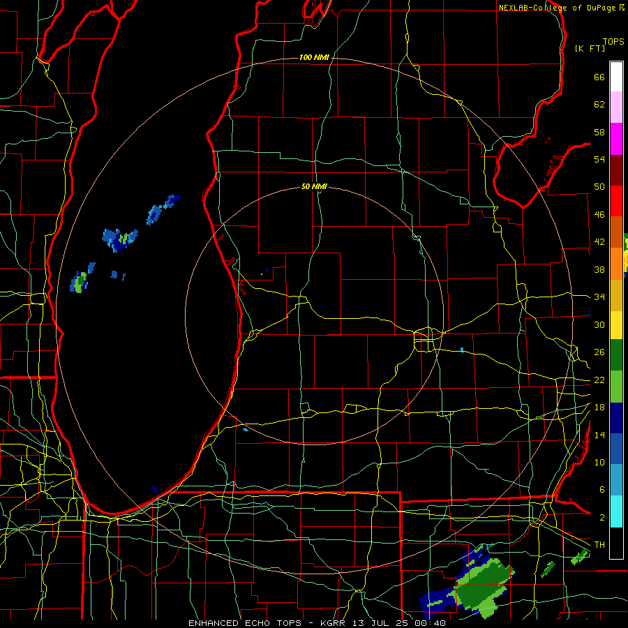Click the northernmost blue echo over Lake Michigan
The height and width of the screenshot is (628, 628).
point(172,201)
